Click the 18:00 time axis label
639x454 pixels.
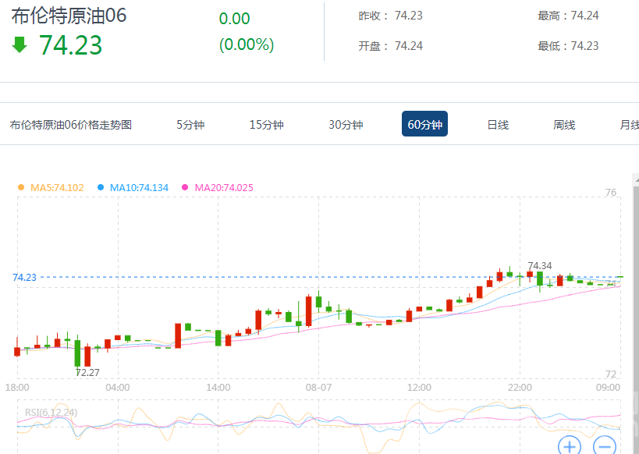(17, 387)
